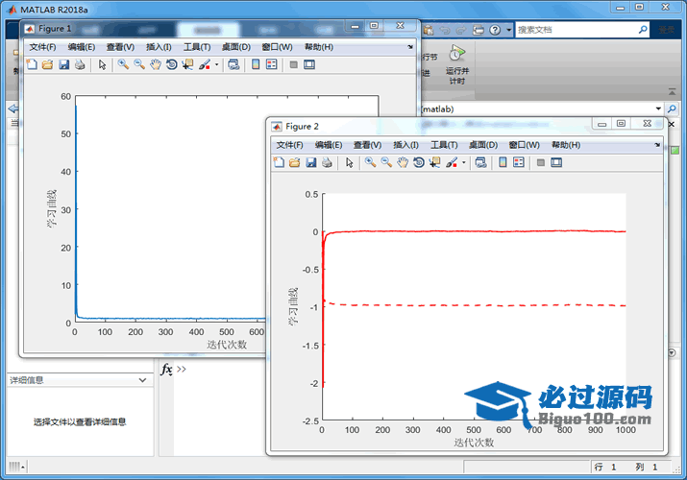Image resolution: width=687 pixels, height=480 pixels.
Task: Click MATLAB search documentation input field
Action: [x=576, y=30]
